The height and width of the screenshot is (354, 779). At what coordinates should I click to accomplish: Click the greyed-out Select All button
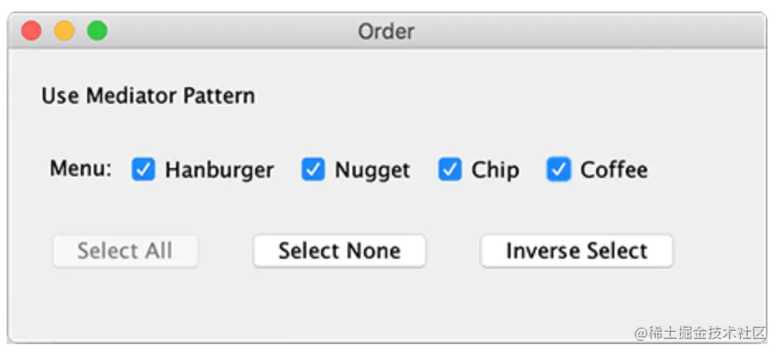(125, 251)
